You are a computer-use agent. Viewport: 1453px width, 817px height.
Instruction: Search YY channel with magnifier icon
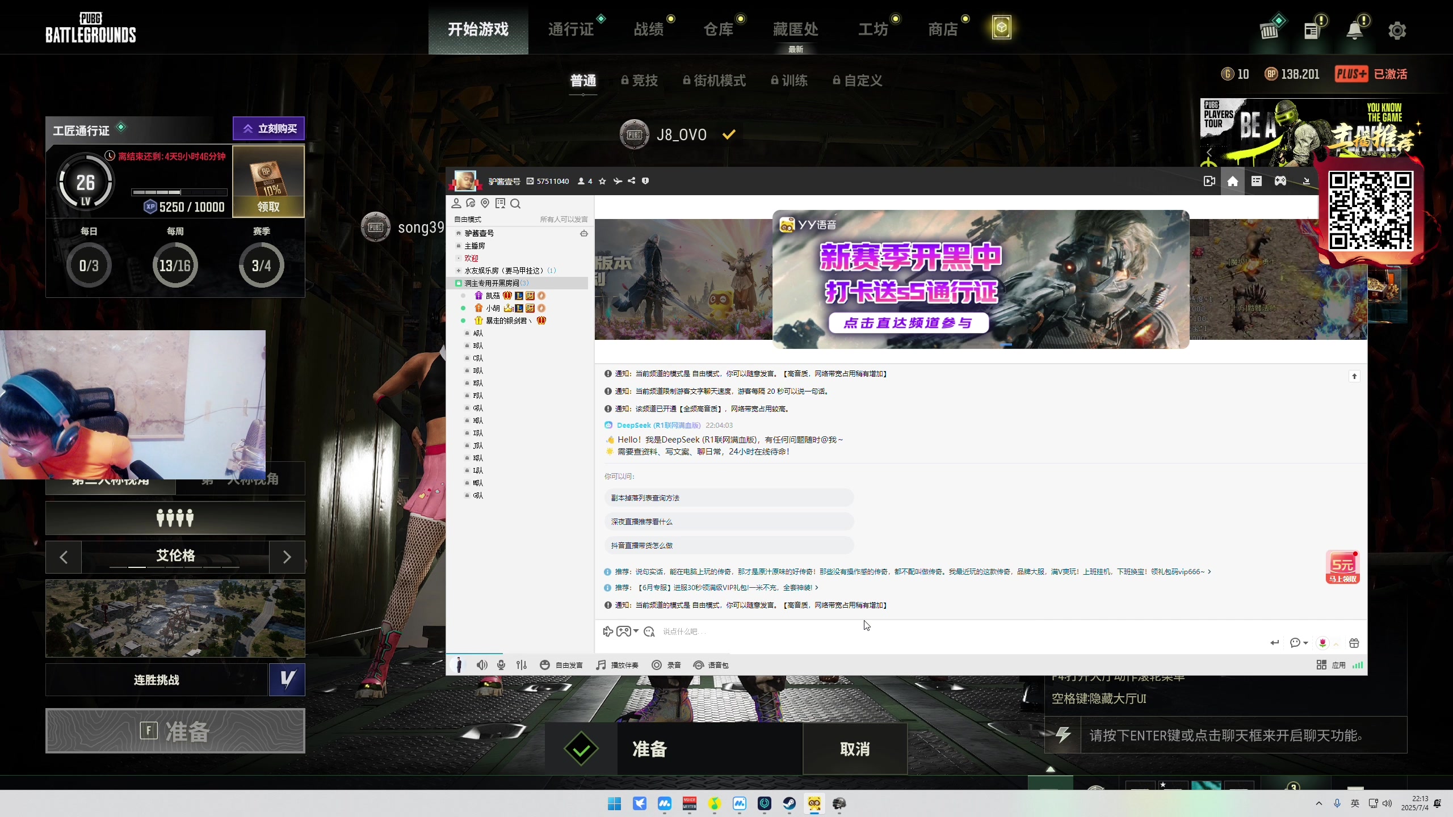pyautogui.click(x=515, y=203)
